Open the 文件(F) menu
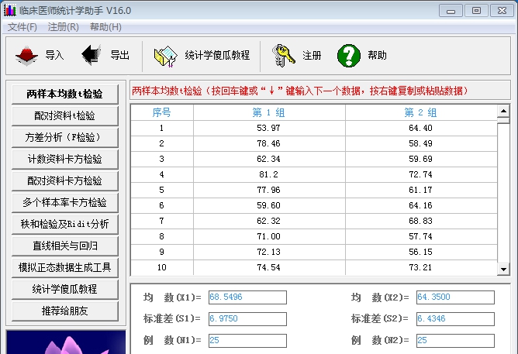This screenshot has width=518, height=354. (x=22, y=26)
